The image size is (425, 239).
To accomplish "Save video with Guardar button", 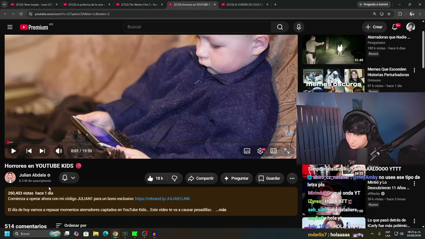I will pyautogui.click(x=270, y=178).
